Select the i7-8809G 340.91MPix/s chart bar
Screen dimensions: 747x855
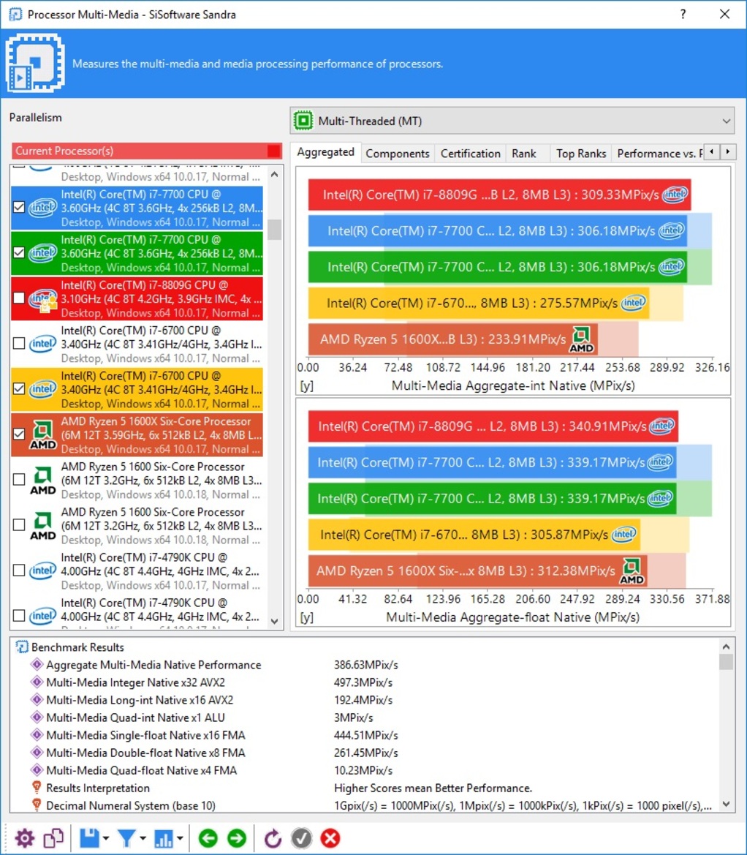point(493,426)
